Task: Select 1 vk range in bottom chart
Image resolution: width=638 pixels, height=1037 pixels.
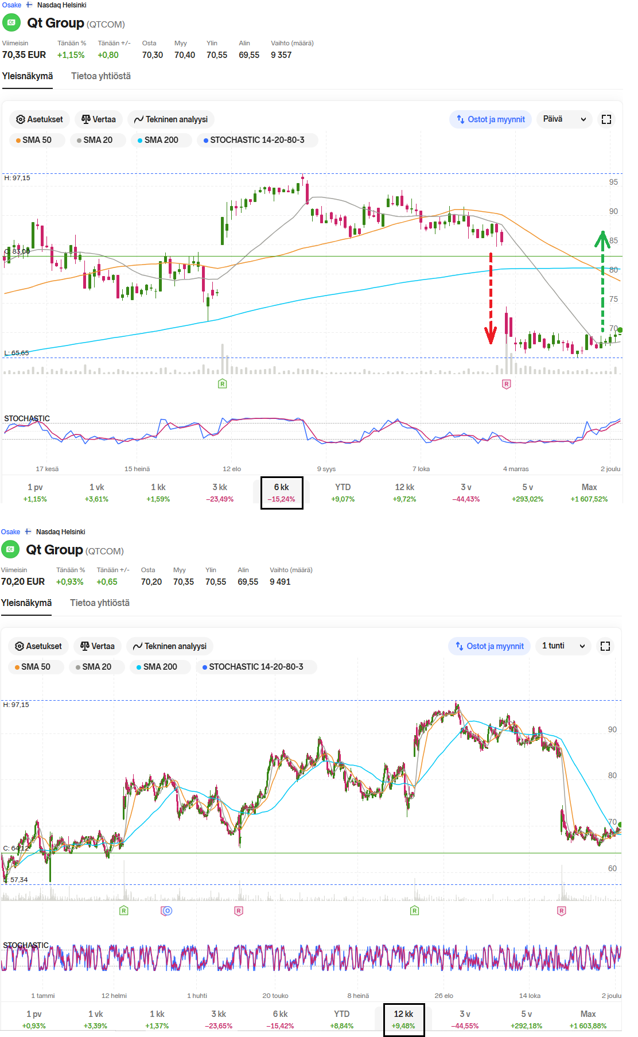Action: 95,1019
